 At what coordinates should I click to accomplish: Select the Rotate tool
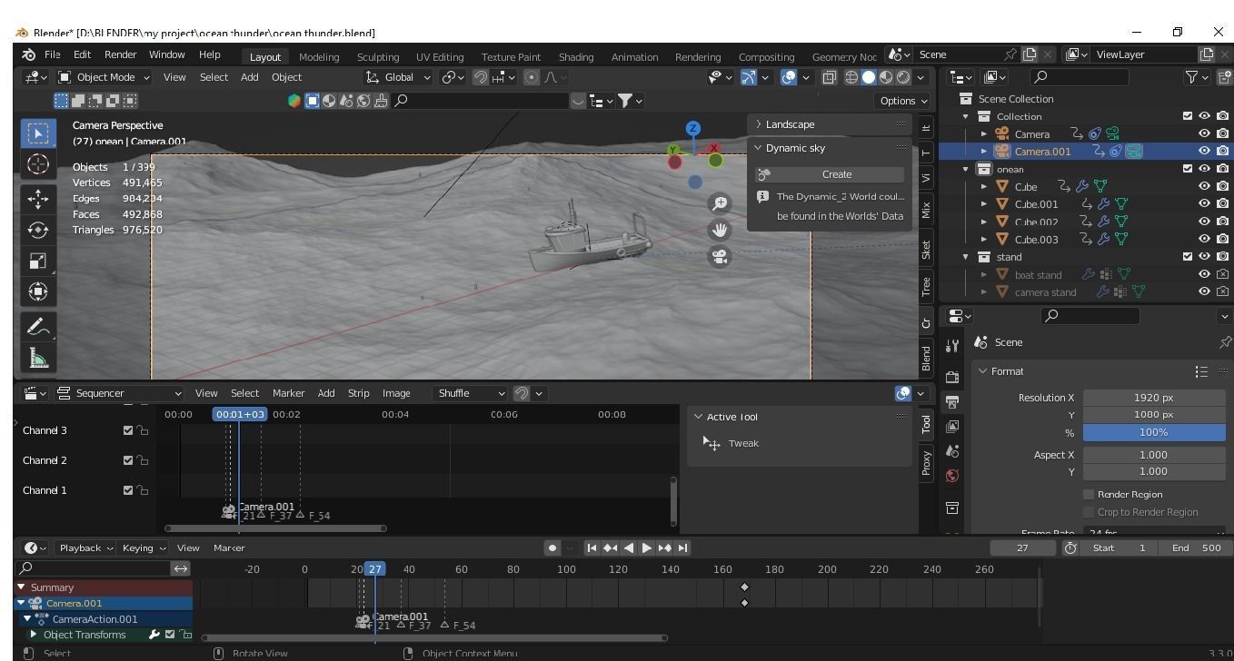[38, 230]
